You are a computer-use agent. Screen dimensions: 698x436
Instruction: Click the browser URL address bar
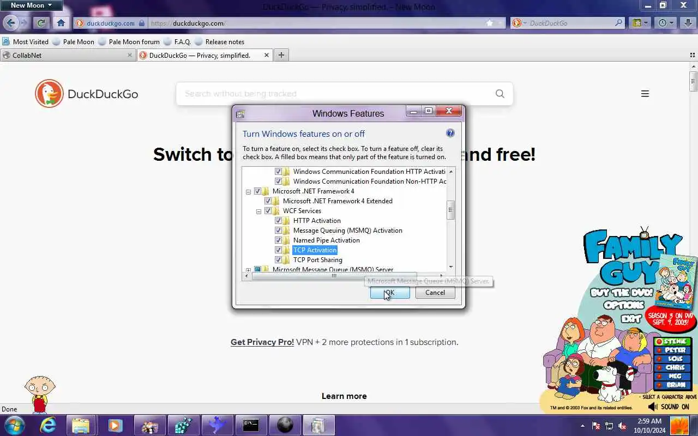(x=316, y=23)
